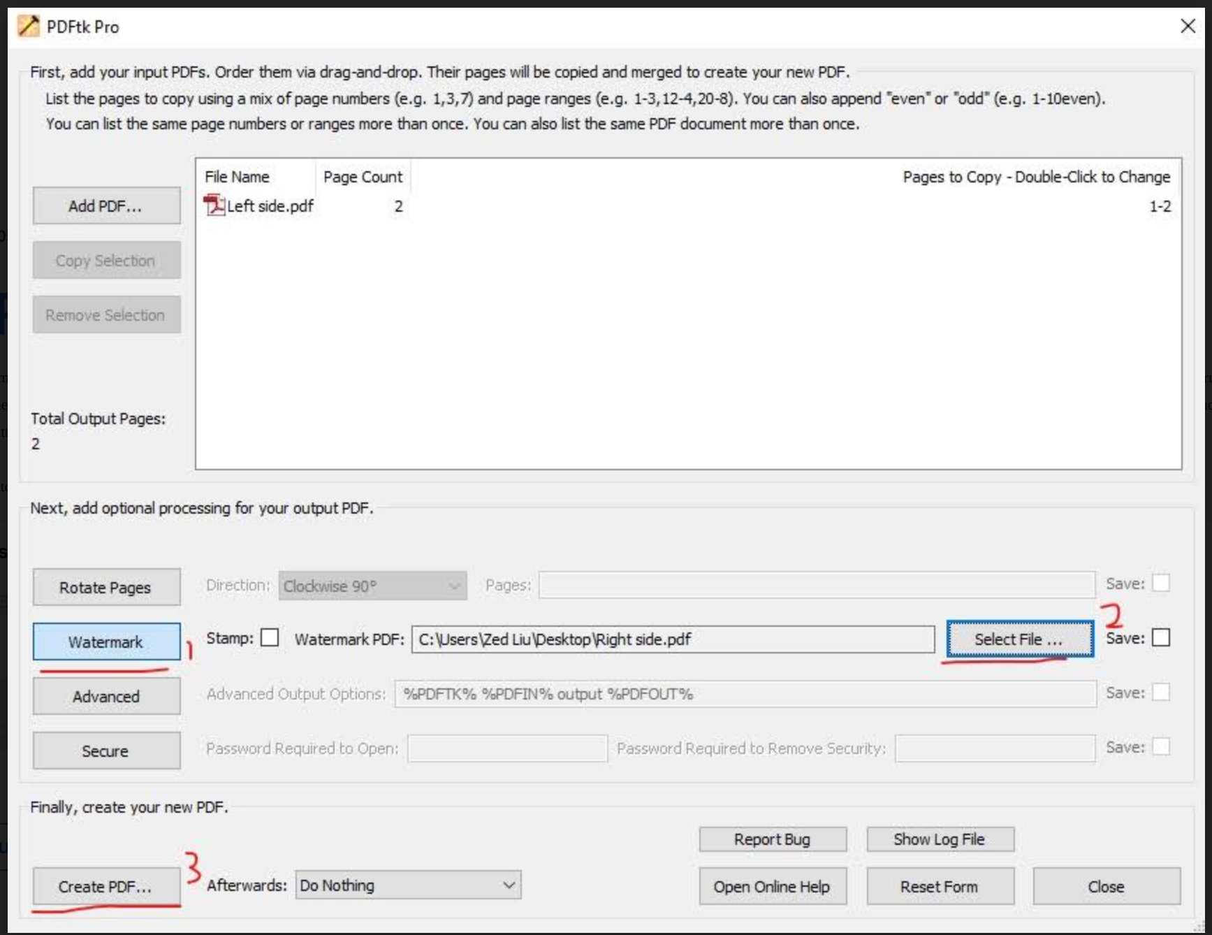Activate the Watermark processing button
This screenshot has width=1212, height=935.
click(x=106, y=642)
